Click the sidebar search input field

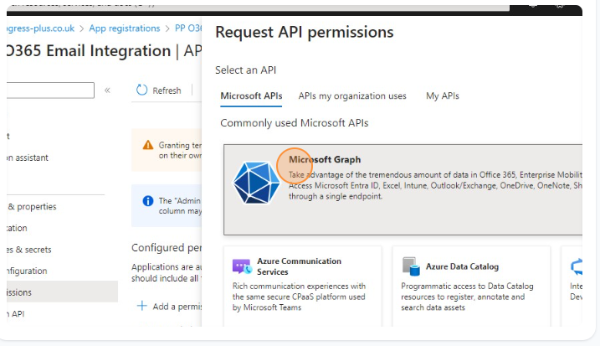point(50,90)
